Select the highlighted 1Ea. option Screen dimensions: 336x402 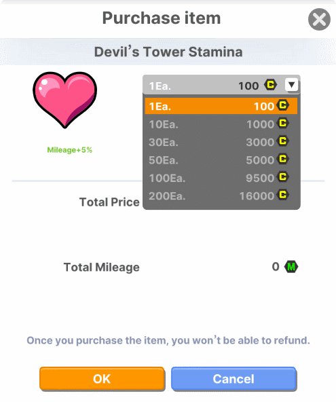pyautogui.click(x=221, y=106)
